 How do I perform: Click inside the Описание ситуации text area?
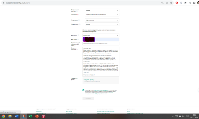point(101,62)
